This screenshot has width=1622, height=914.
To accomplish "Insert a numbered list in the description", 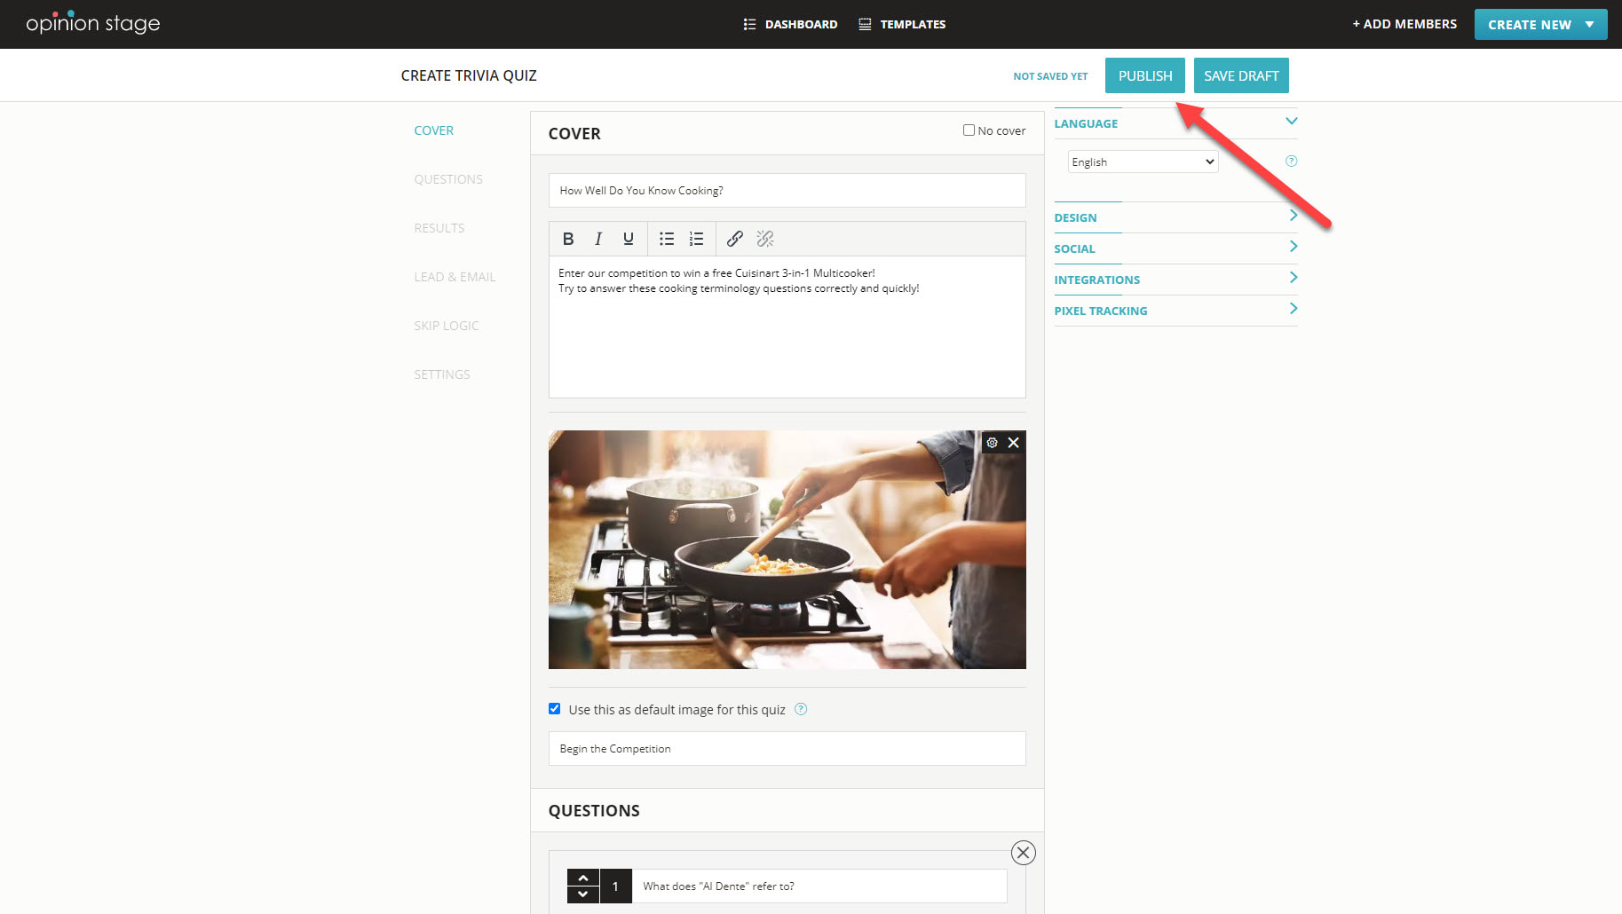I will (x=697, y=239).
